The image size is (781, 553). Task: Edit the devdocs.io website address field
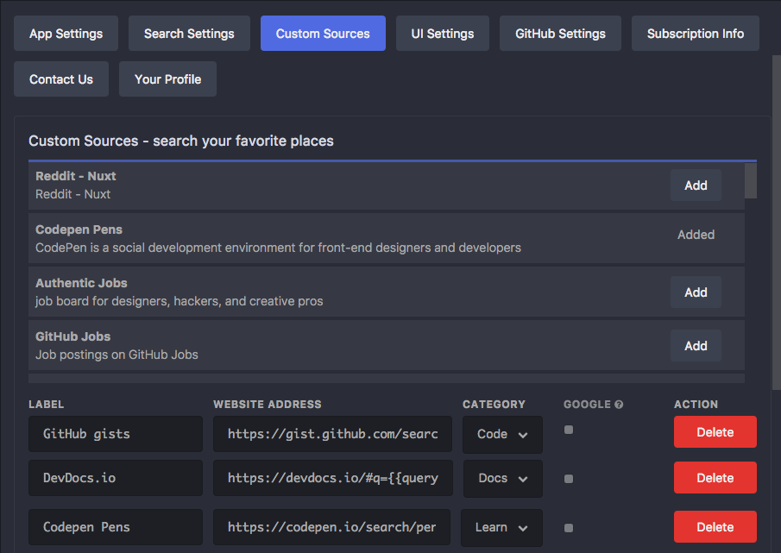[x=333, y=478]
